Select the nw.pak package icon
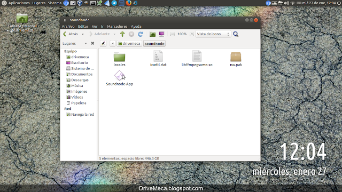Screen dimensions: 342x192 click(236, 57)
